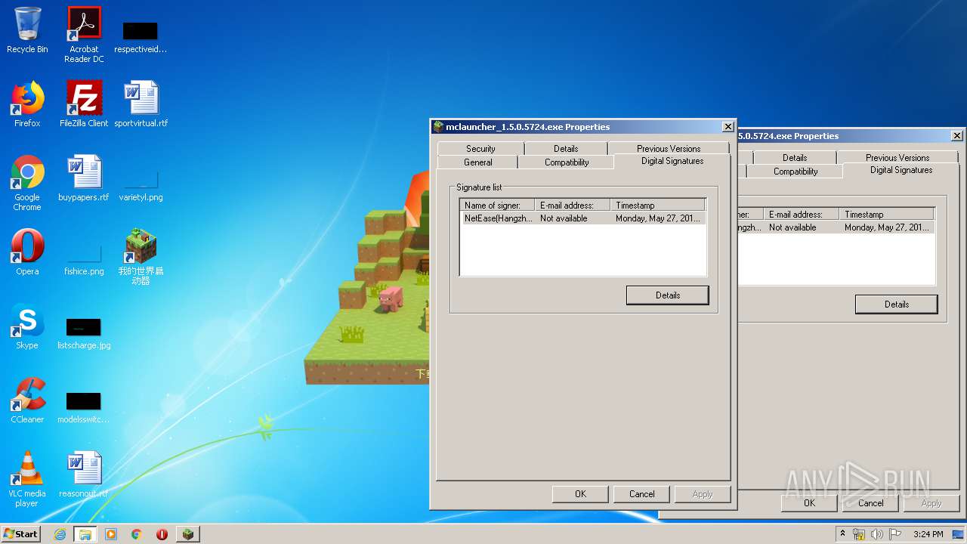Switch to General tab in front dialog
Image resolution: width=967 pixels, height=544 pixels.
(x=478, y=162)
